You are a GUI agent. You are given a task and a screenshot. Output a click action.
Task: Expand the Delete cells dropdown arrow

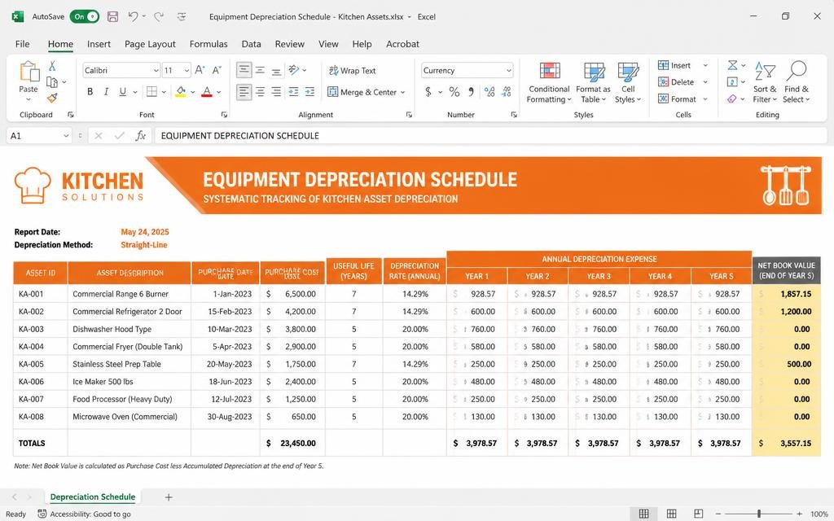tap(705, 82)
